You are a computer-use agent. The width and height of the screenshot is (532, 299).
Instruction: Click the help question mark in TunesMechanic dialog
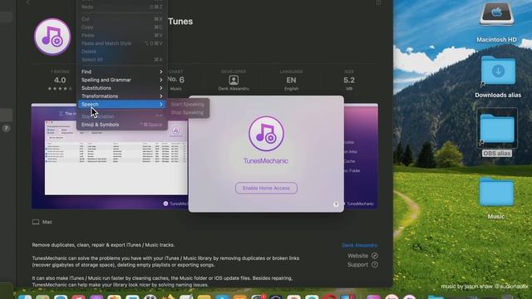pos(336,204)
